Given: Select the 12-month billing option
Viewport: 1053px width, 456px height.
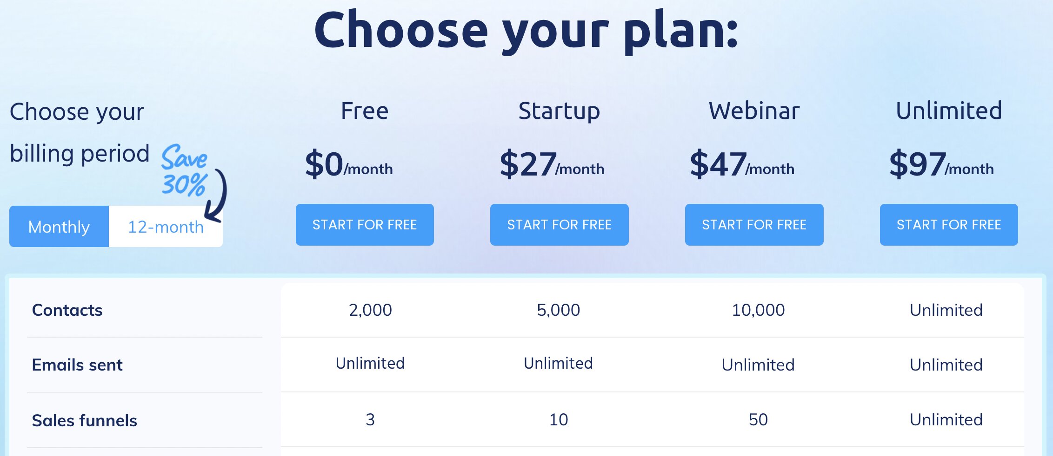Looking at the screenshot, I should click(x=165, y=226).
